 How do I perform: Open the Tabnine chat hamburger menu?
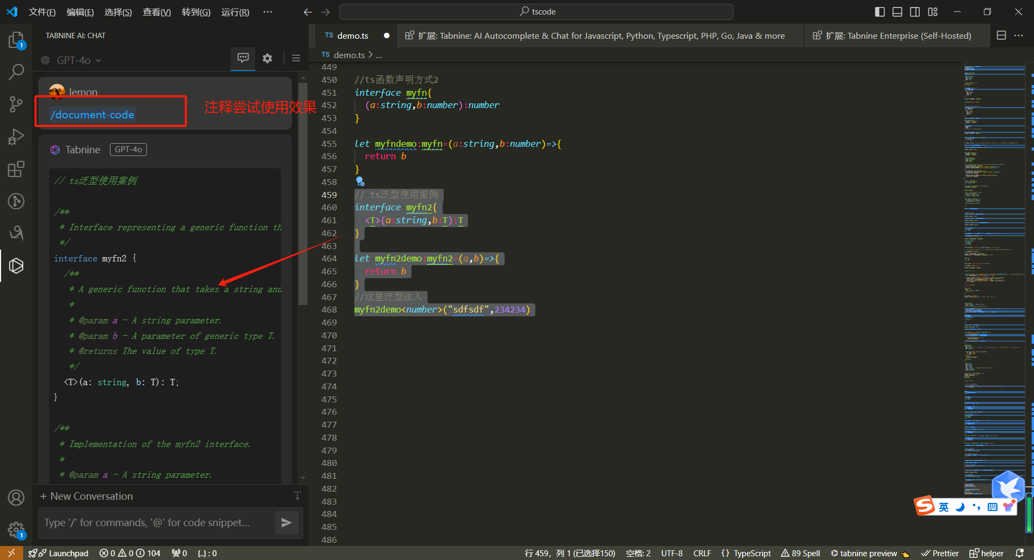pos(296,58)
